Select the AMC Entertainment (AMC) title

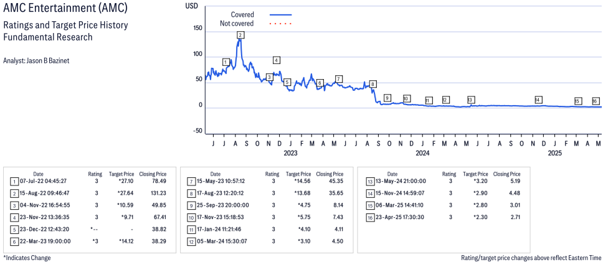tap(65, 7)
